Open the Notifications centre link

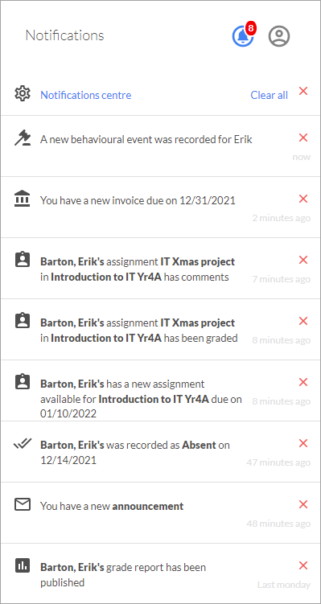click(86, 95)
